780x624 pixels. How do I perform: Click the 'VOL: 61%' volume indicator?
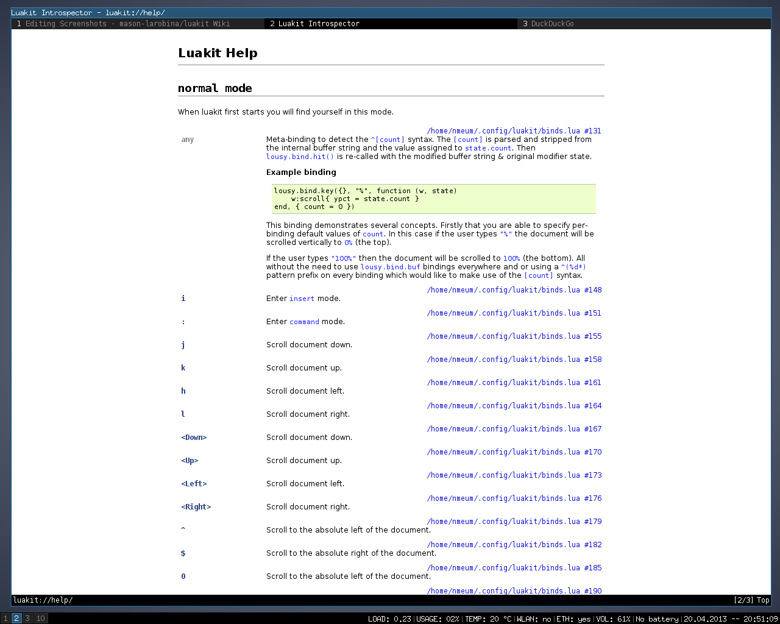[x=613, y=619]
